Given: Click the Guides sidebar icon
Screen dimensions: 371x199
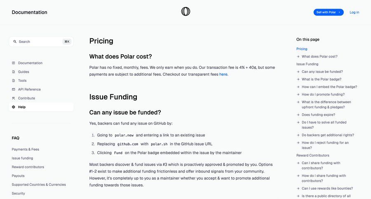Looking at the screenshot, I should 14,72.
